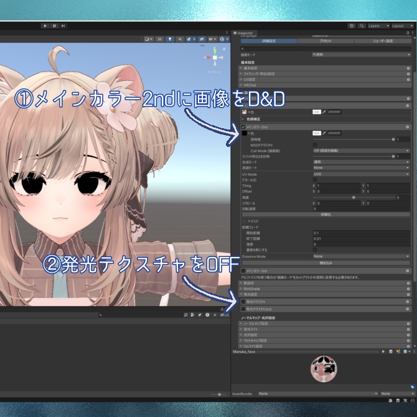Viewport: 417px width, 417px height.
Task: Enable the メインカラー3rd checkbox
Action: 243,271
